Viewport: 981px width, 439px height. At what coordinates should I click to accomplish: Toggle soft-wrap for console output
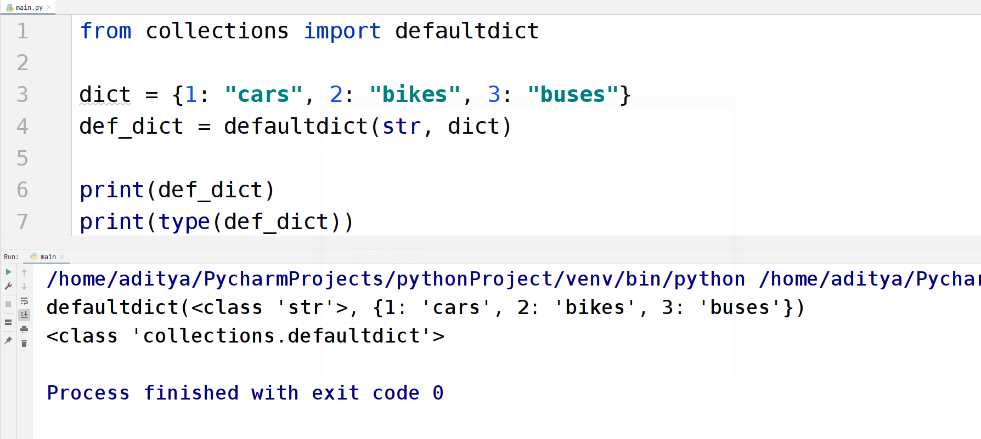click(x=24, y=301)
